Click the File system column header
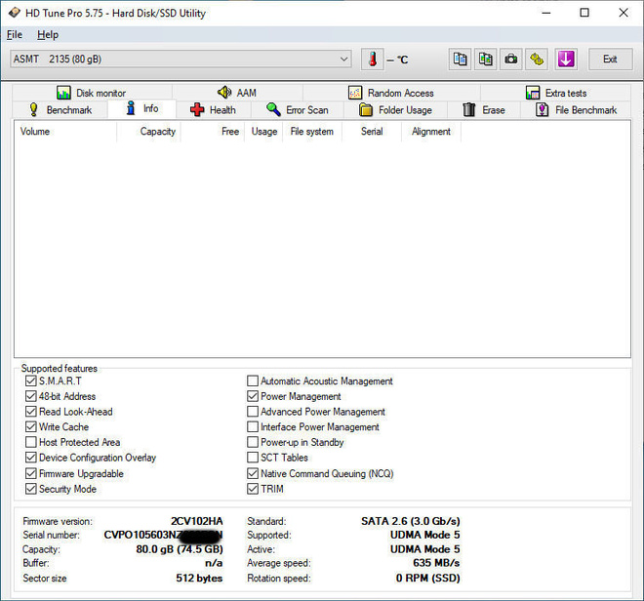644x601 pixels. pyautogui.click(x=311, y=132)
